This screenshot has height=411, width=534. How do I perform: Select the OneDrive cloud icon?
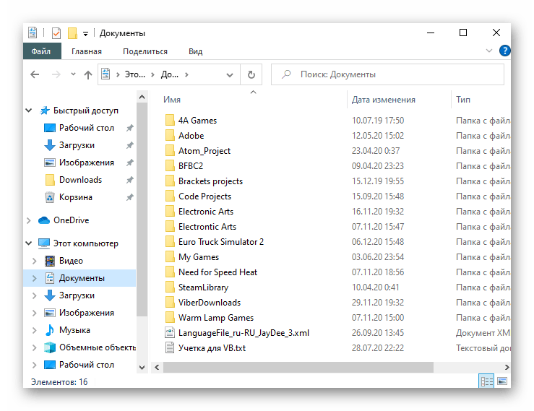point(44,220)
